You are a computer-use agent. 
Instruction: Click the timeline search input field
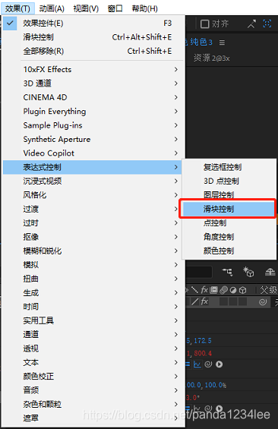point(199,273)
